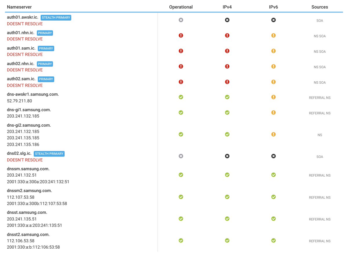Image resolution: width=348 pixels, height=253 pixels.
Task: Click the orange IPv6 warning for auth01.sam.ic.
Action: (x=273, y=51)
